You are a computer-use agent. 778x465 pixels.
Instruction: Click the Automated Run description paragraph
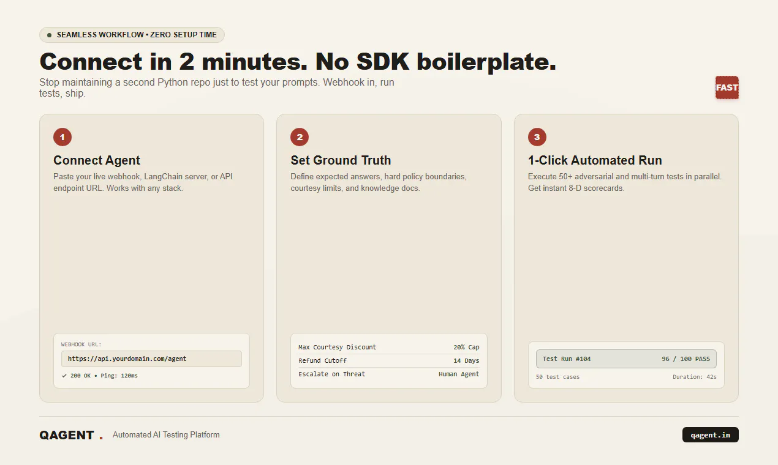point(625,182)
